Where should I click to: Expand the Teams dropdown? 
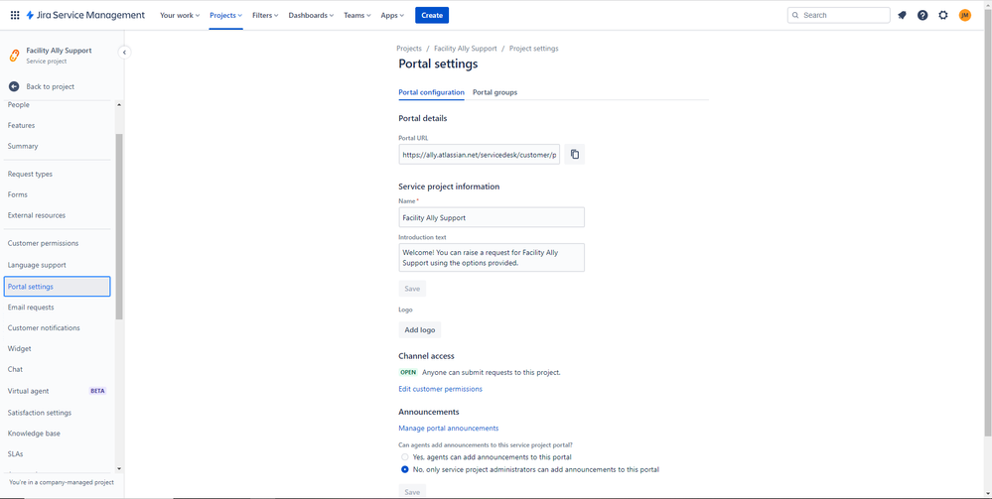(x=357, y=15)
